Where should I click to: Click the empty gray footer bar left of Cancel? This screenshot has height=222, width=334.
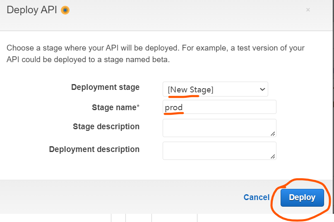(121, 197)
